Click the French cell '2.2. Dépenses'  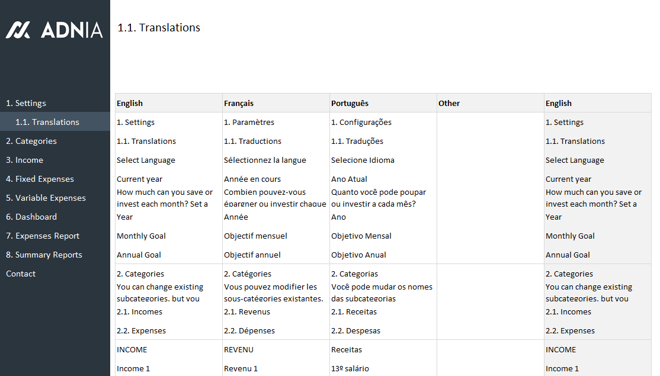tap(249, 330)
